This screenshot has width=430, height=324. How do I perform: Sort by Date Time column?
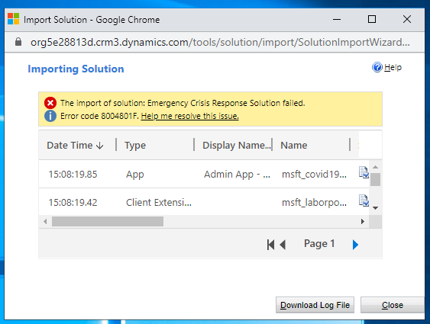(x=75, y=145)
